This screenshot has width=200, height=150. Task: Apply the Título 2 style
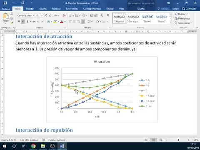[162, 18]
